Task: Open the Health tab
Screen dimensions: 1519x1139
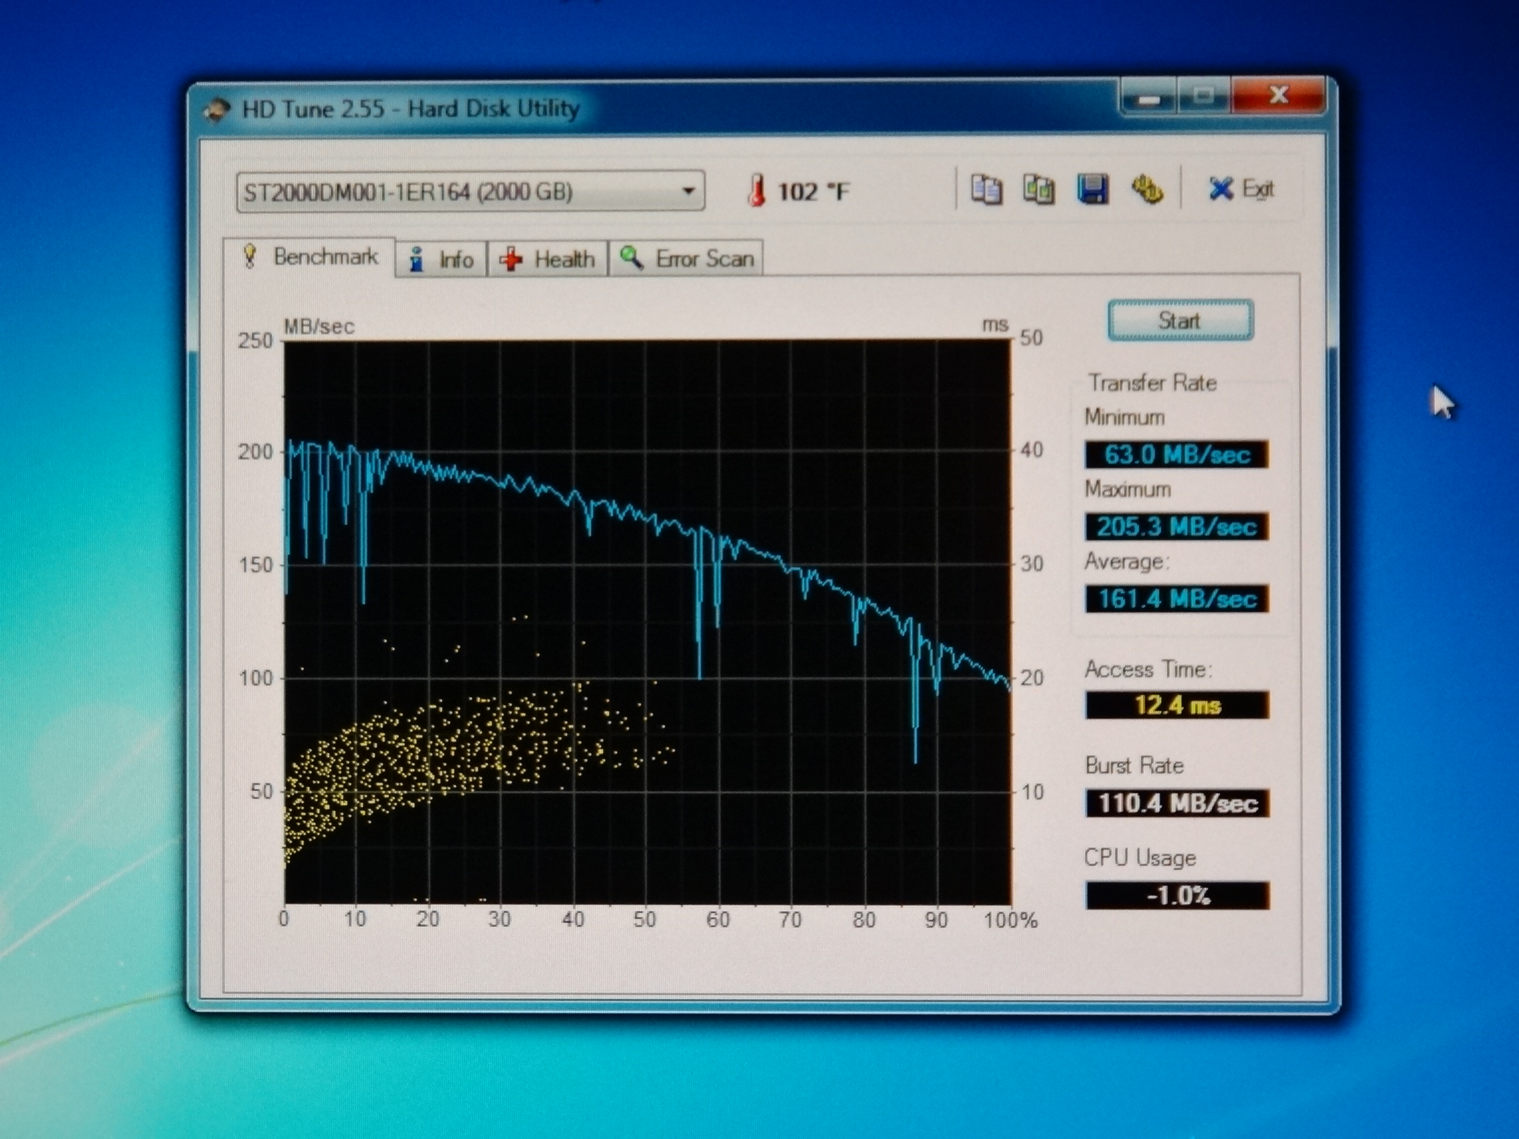Action: point(548,260)
